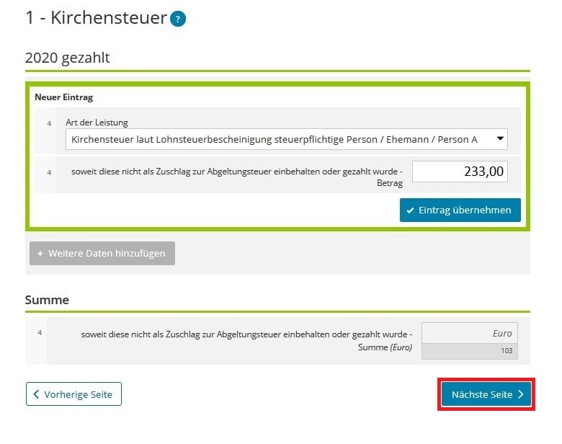This screenshot has height=444, width=562.
Task: Select the Summe Euro output field
Action: [x=470, y=333]
